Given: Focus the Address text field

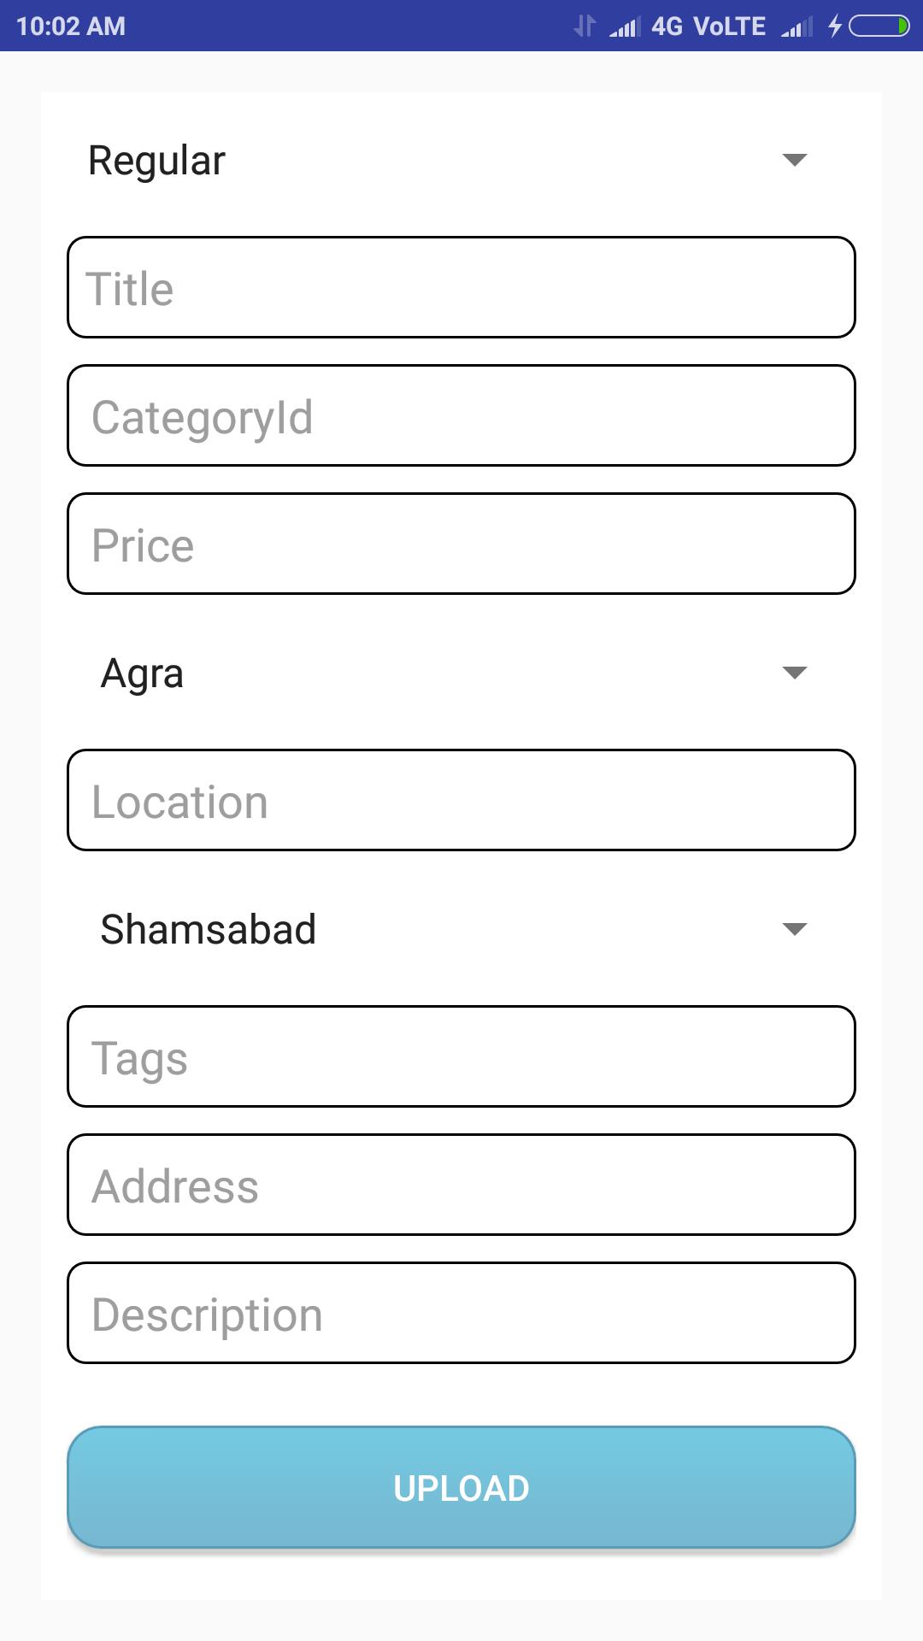Looking at the screenshot, I should [461, 1185].
